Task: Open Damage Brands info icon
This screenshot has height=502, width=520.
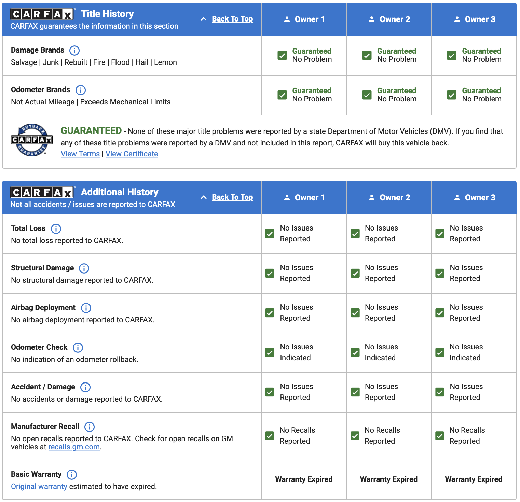Action: [x=74, y=51]
